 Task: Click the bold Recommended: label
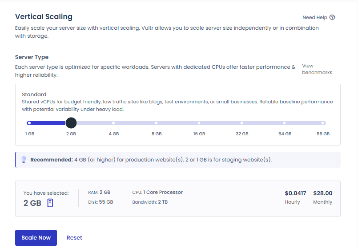tap(52, 160)
